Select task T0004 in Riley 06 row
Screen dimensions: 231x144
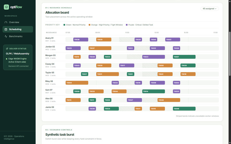[x=77, y=83]
